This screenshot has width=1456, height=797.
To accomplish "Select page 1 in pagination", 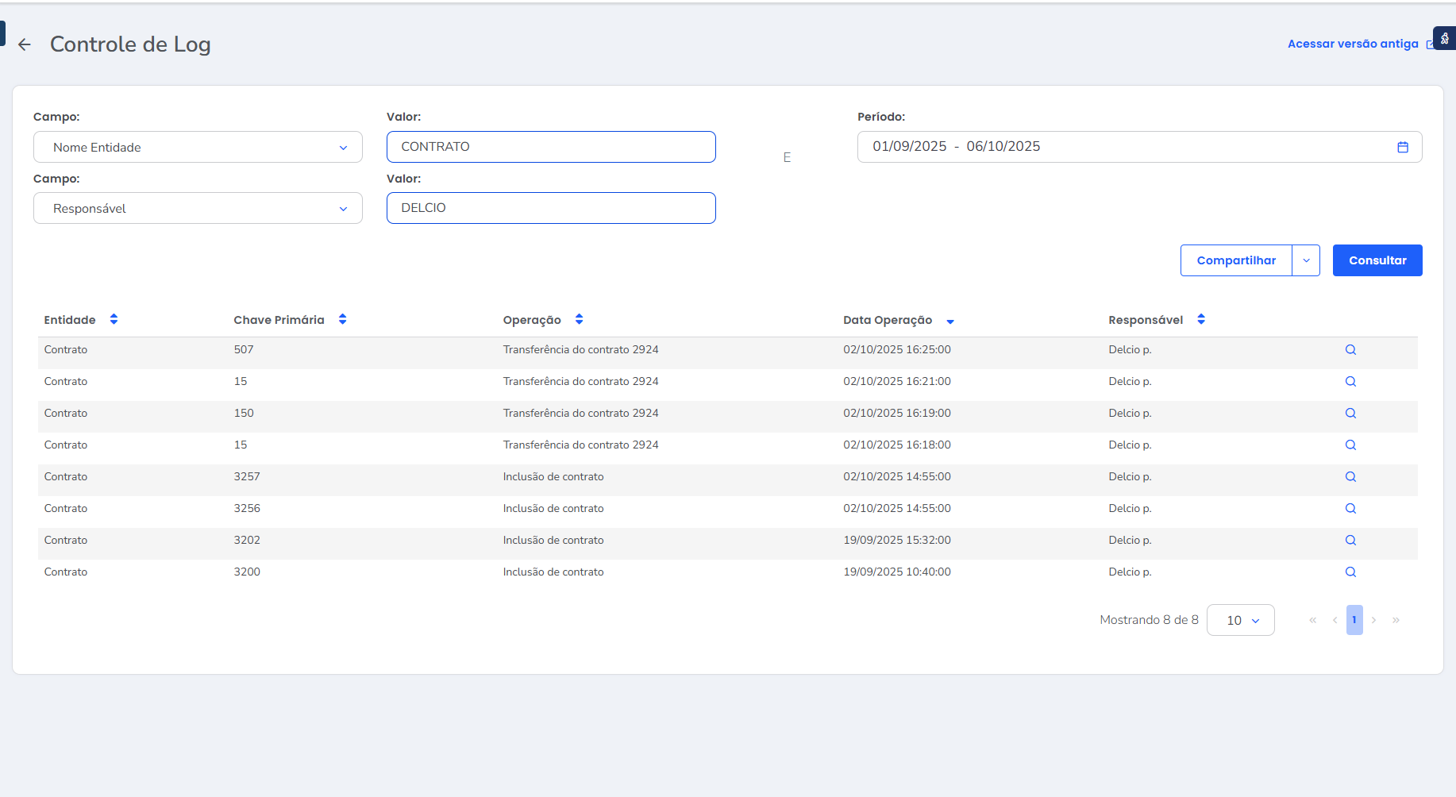I will [1354, 620].
